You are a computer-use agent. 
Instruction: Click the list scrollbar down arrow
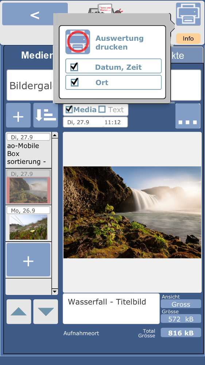click(55, 291)
